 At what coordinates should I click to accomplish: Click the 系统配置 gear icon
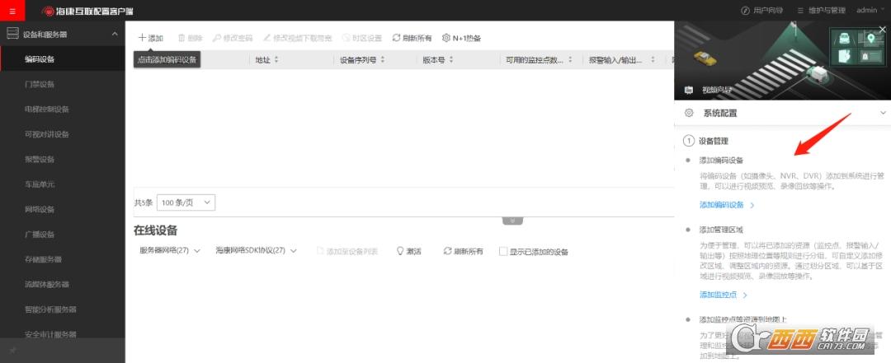point(689,113)
